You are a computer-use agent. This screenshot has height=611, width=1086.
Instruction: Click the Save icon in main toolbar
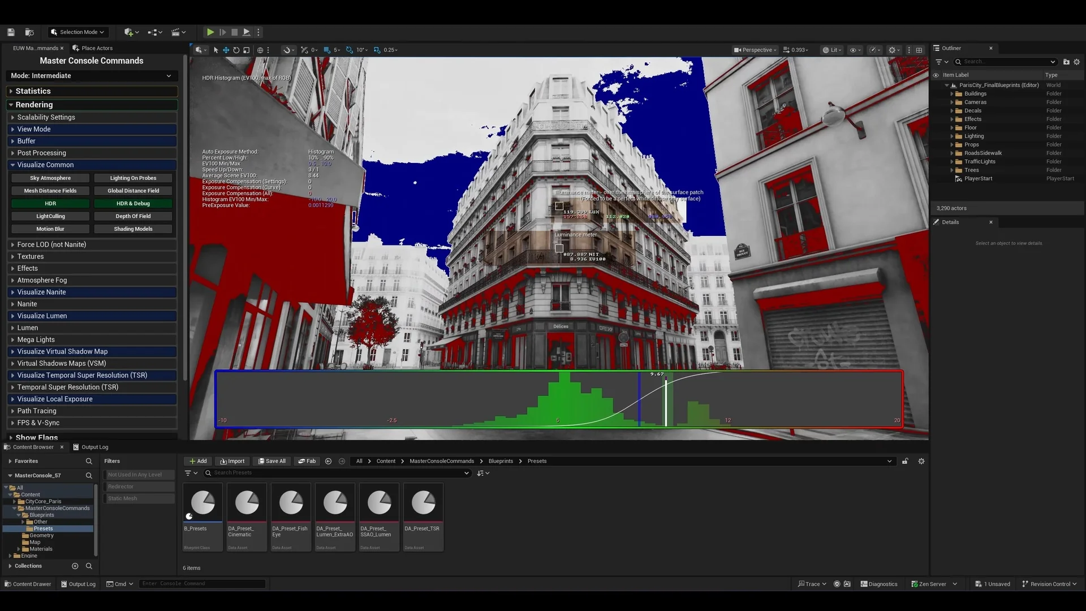click(11, 32)
